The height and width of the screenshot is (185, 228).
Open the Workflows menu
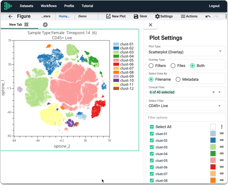[49, 6]
